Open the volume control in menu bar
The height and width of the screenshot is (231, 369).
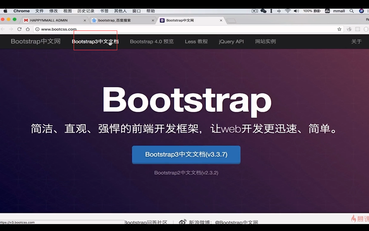click(296, 11)
